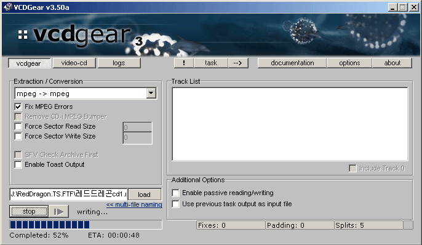Click the conversion progress bar
Screen dimensions: 422x245
pos(86,225)
